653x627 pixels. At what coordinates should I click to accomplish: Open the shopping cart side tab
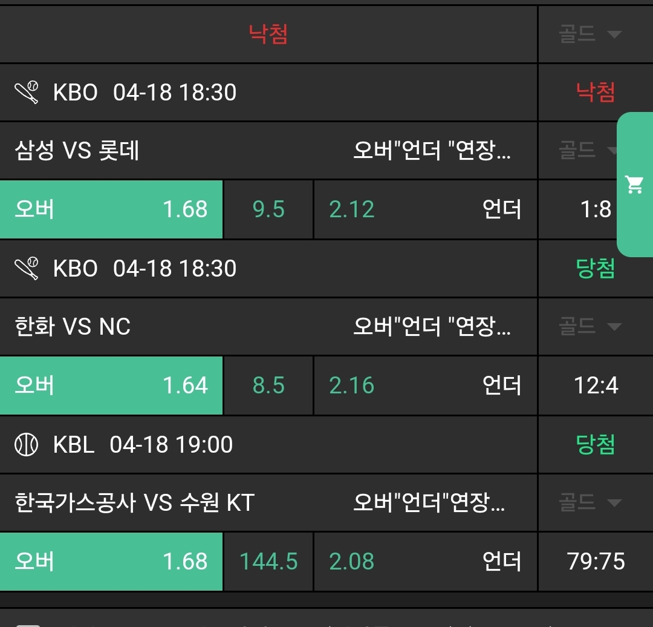click(635, 184)
